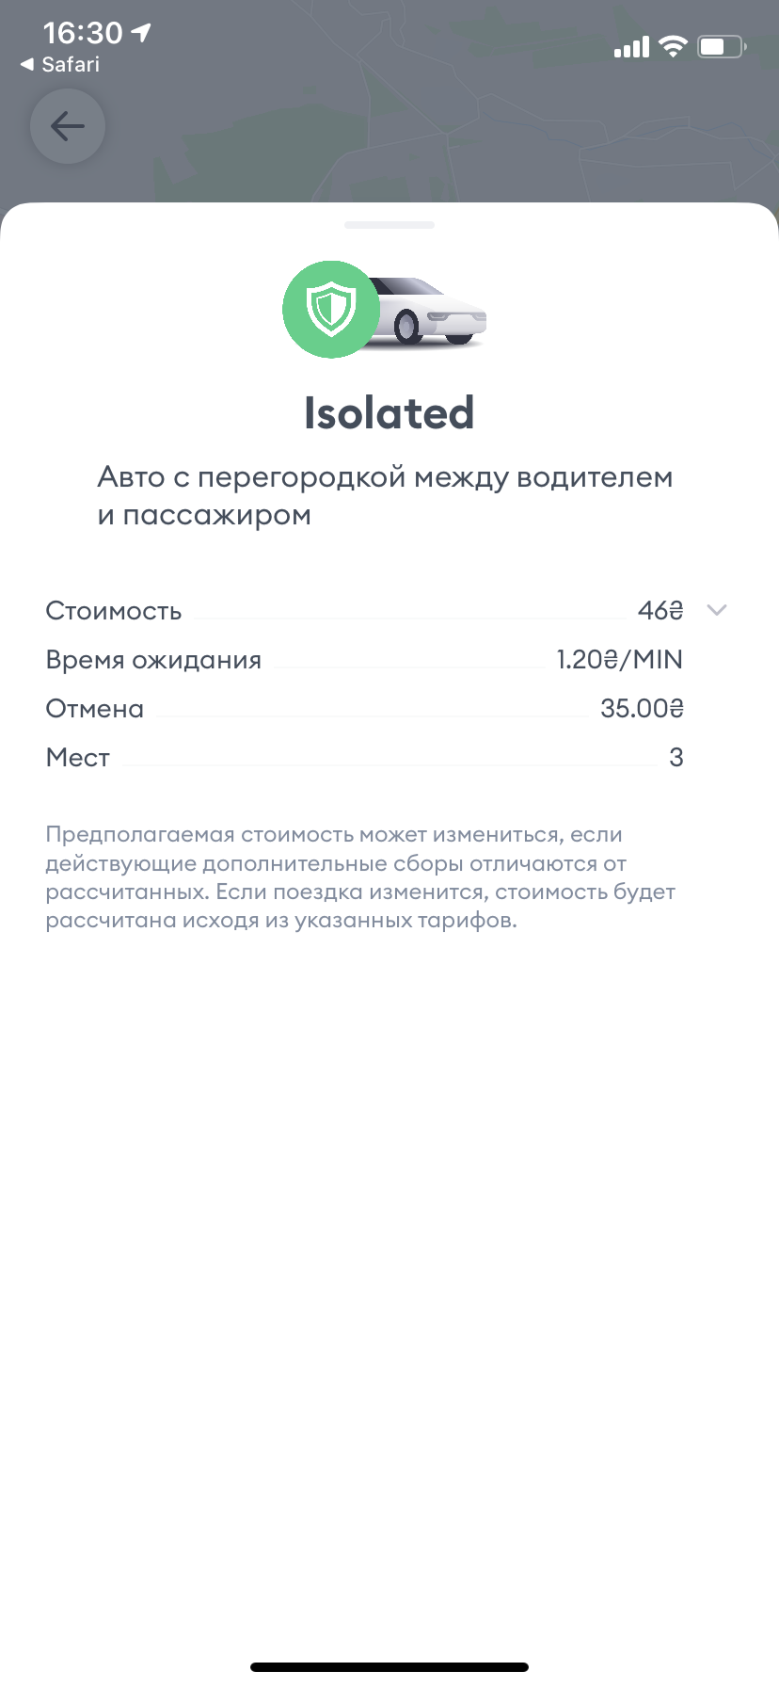Tap the battery indicator icon
The height and width of the screenshot is (1687, 779).
pyautogui.click(x=721, y=46)
